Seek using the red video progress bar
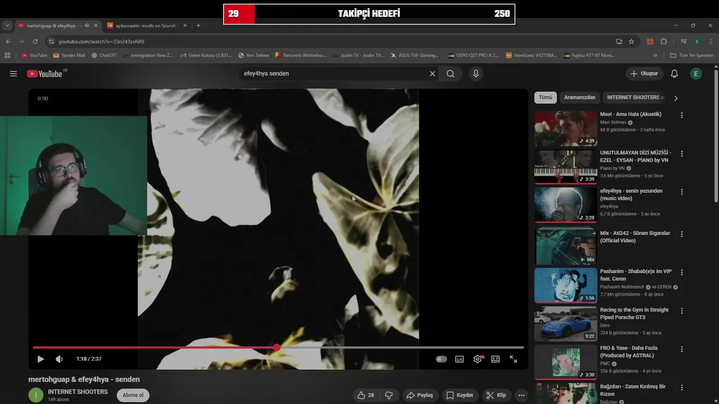Image resolution: width=719 pixels, height=404 pixels. point(278,348)
